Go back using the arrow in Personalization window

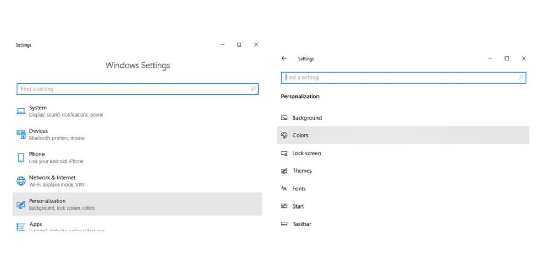tap(284, 59)
